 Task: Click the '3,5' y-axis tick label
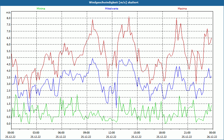(x=9, y=78)
